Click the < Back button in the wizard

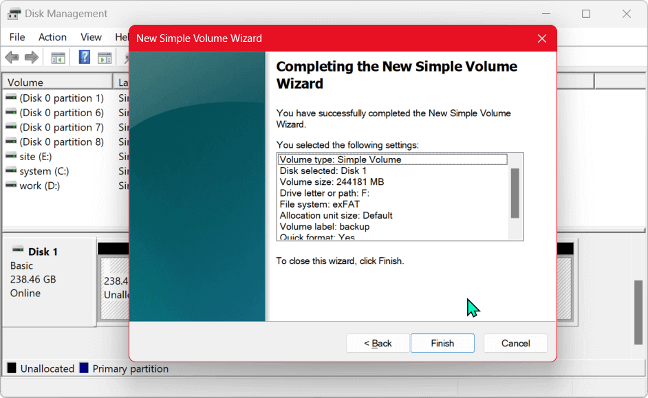pos(378,343)
